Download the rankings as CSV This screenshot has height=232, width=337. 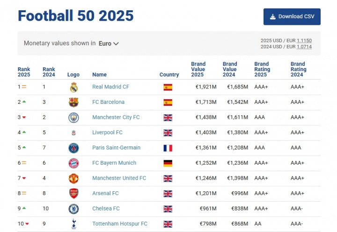click(x=292, y=16)
